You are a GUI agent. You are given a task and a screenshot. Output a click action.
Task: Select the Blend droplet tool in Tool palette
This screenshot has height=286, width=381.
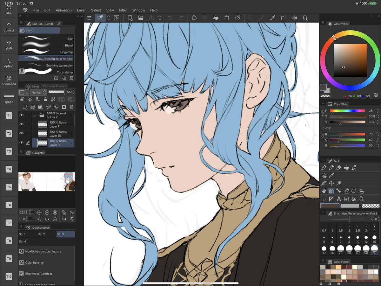pyautogui.click(x=331, y=191)
